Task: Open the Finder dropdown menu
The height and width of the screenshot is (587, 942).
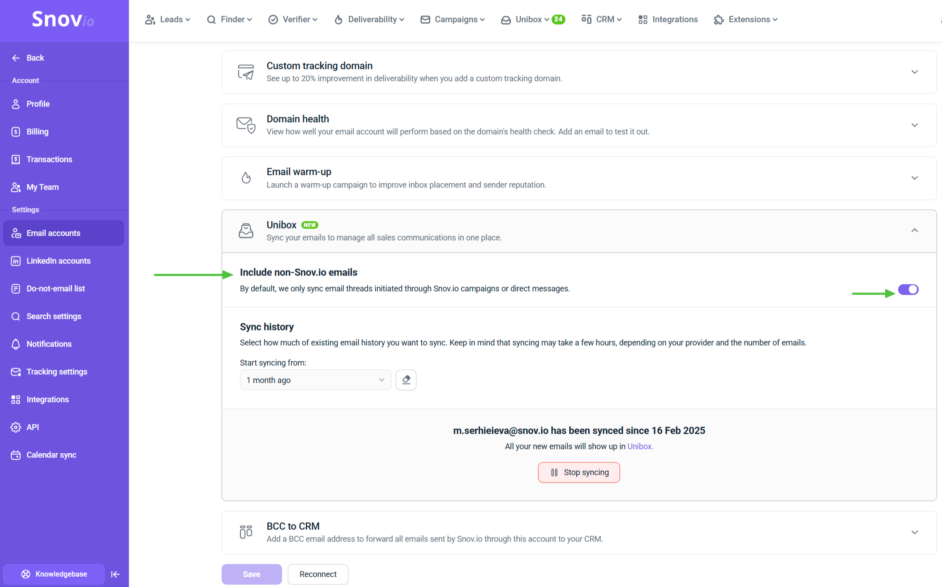Action: tap(229, 19)
